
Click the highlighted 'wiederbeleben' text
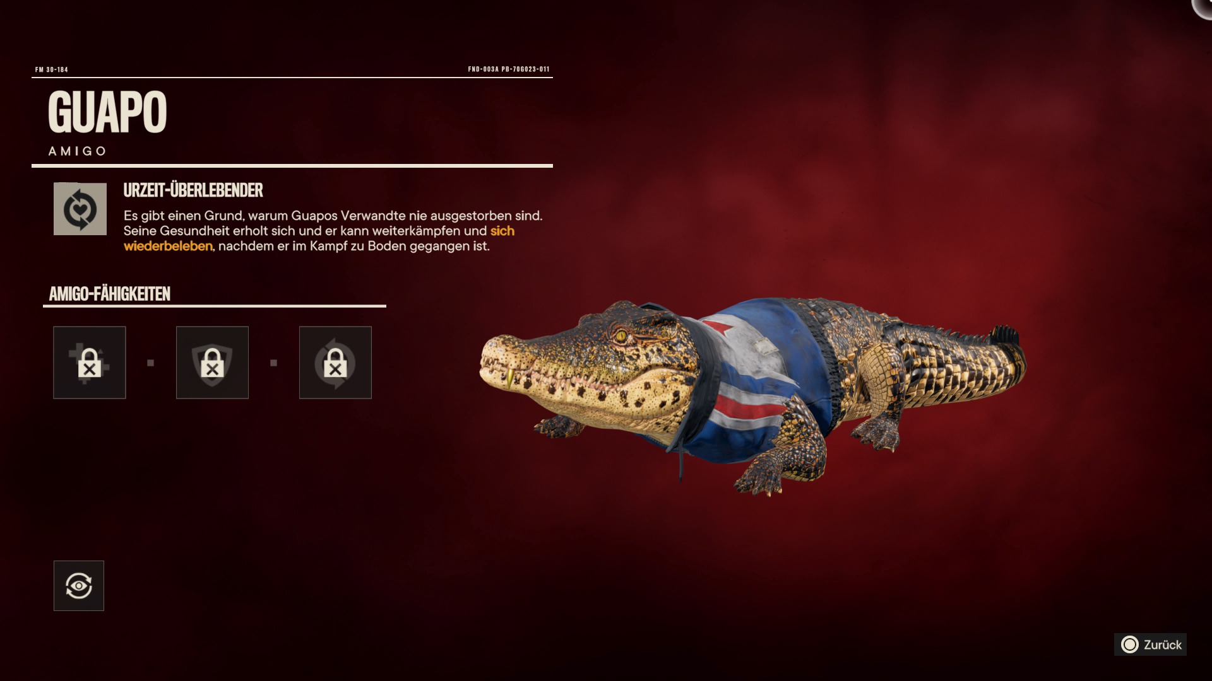point(169,246)
